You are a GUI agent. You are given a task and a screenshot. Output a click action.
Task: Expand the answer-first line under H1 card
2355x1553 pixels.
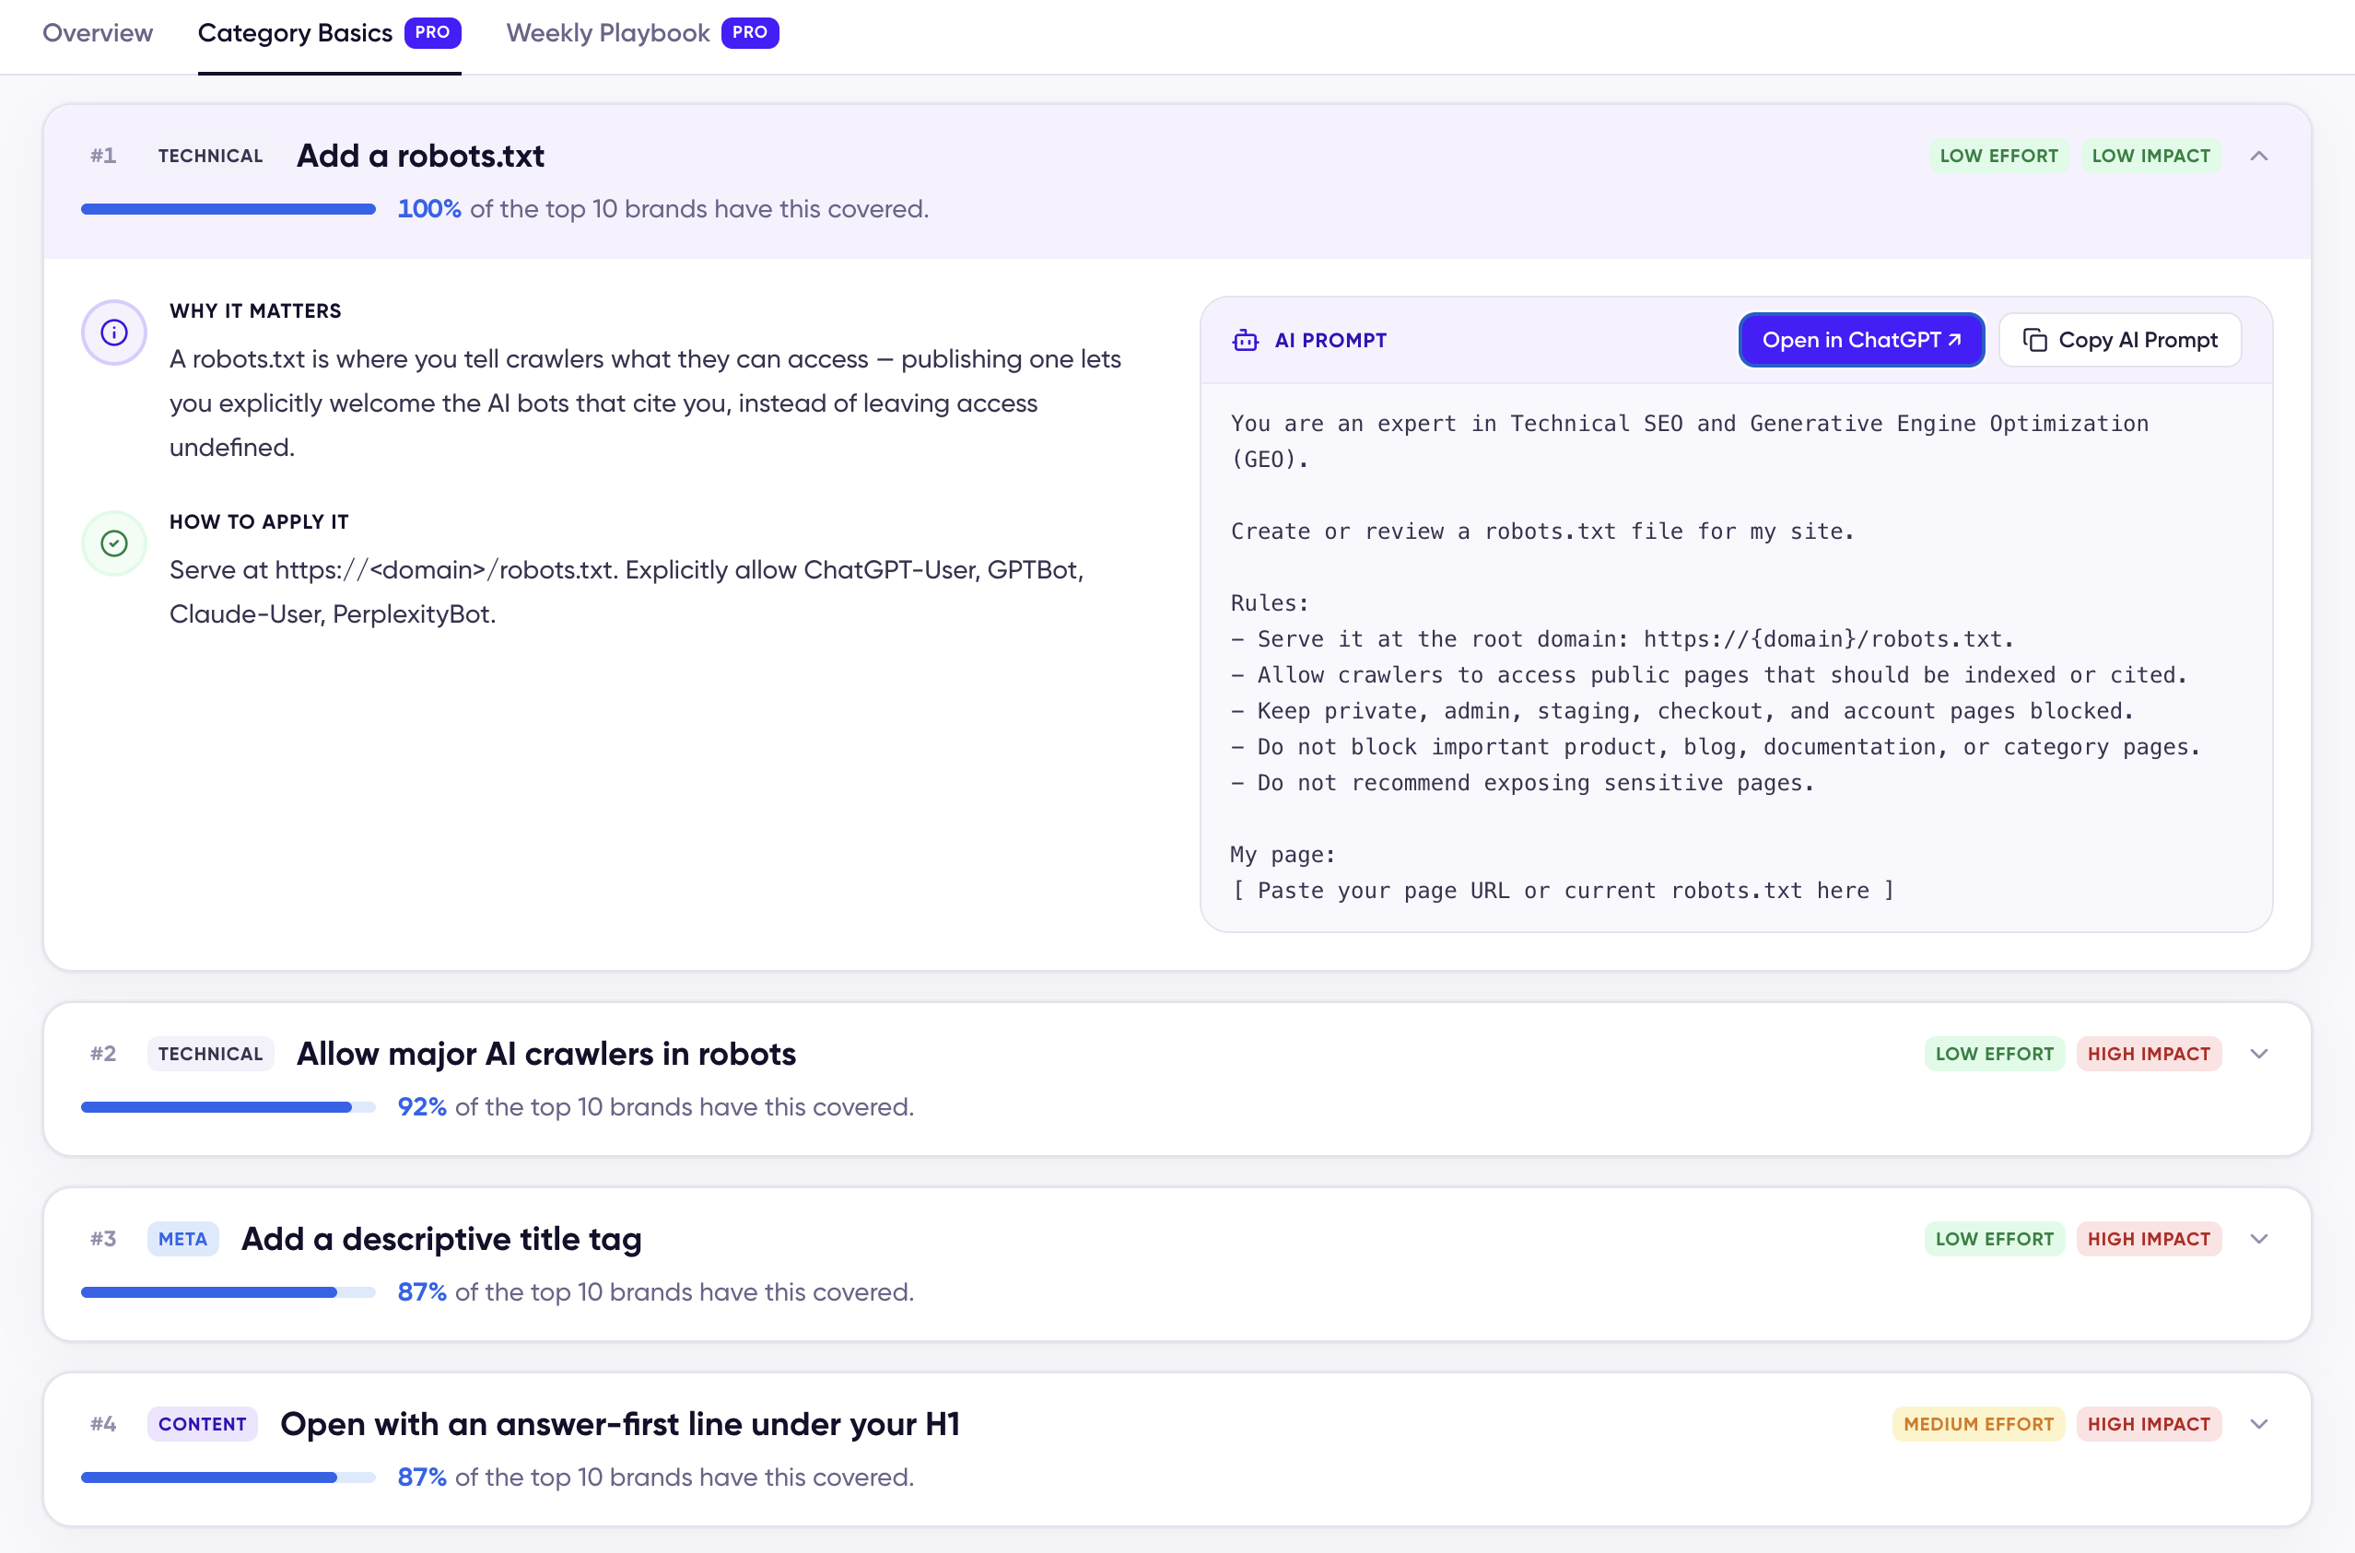(2259, 1424)
